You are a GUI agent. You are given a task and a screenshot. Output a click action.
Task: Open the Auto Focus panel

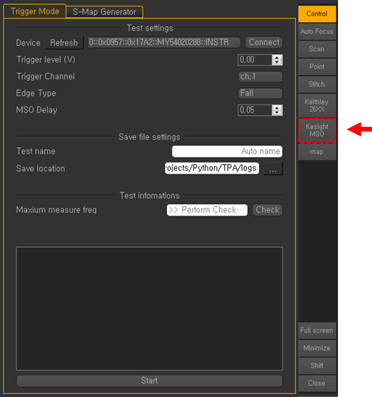317,32
